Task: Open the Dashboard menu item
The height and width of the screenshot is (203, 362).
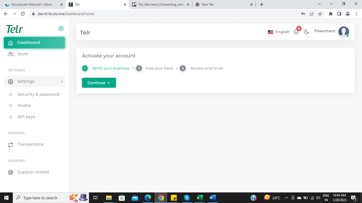Action: click(34, 43)
